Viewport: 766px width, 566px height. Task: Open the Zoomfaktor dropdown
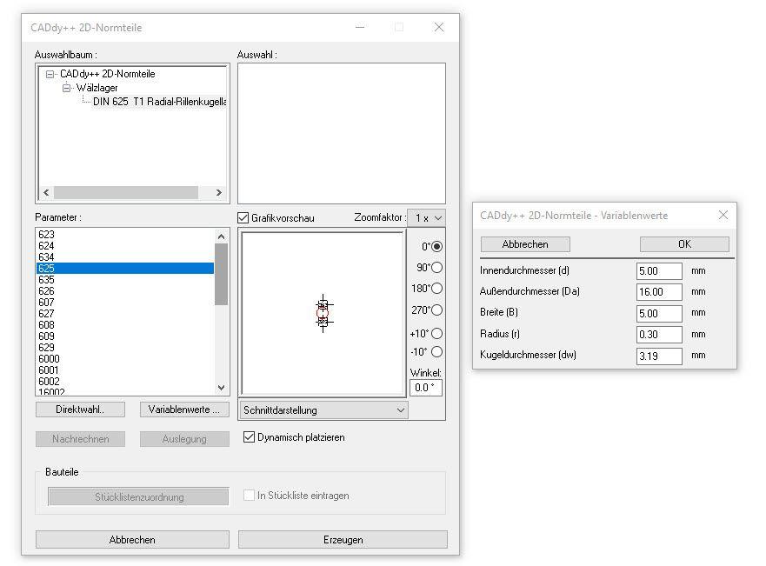[x=426, y=218]
